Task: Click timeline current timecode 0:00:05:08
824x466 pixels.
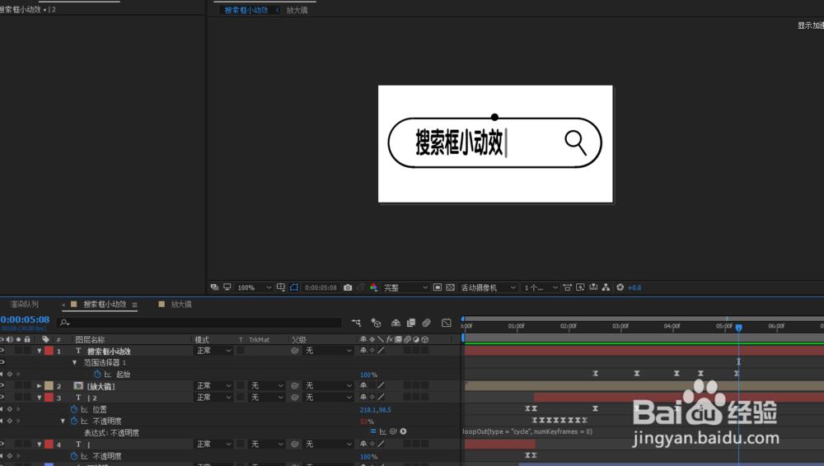Action: click(x=25, y=319)
